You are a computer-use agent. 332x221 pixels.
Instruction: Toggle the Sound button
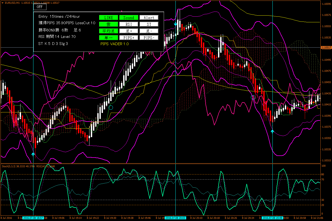click(x=129, y=17)
